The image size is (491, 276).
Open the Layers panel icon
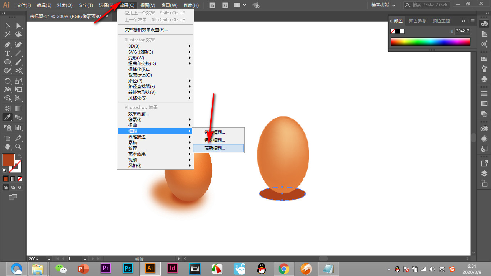tap(484, 173)
